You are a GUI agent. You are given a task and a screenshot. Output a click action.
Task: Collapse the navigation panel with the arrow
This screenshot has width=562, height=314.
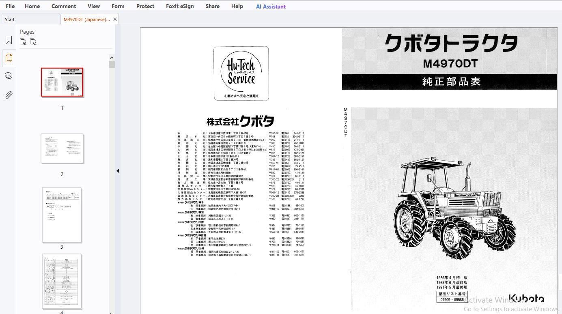point(118,171)
